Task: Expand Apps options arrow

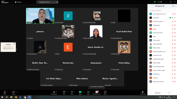Action: (91, 92)
